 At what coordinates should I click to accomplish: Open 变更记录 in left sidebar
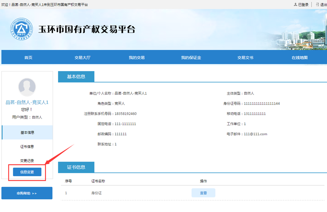coord(27,161)
